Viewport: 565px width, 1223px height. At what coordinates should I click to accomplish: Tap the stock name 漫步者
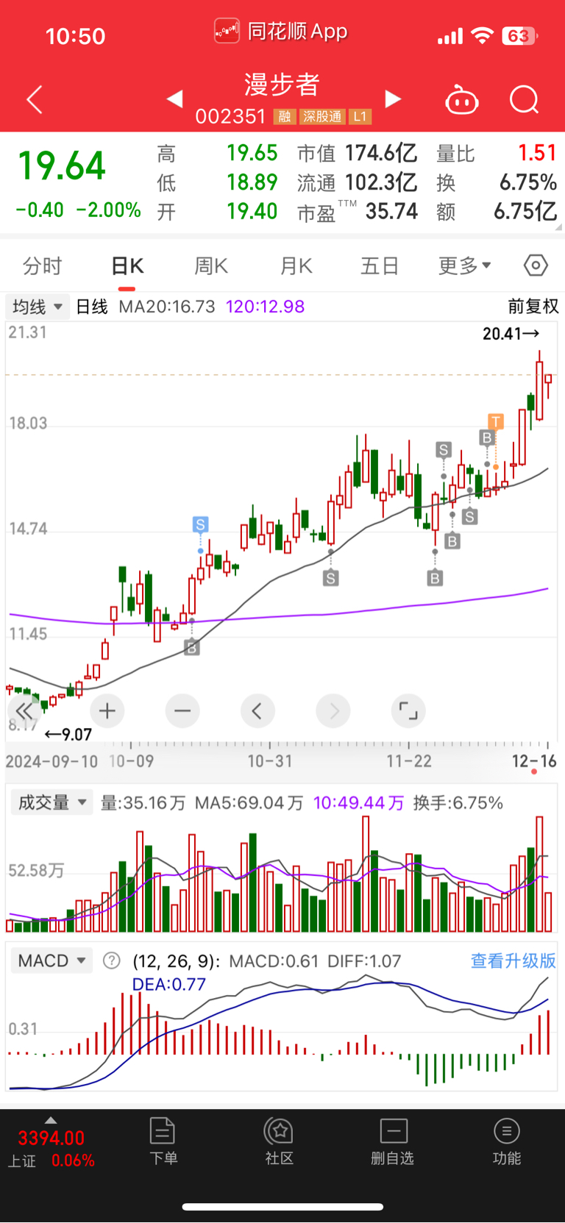click(x=282, y=85)
